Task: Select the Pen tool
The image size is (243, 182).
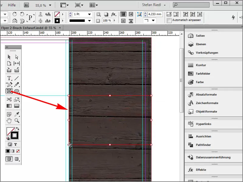Action: tap(9, 85)
